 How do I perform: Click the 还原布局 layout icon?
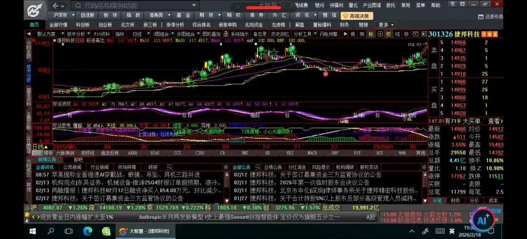pyautogui.click(x=481, y=17)
